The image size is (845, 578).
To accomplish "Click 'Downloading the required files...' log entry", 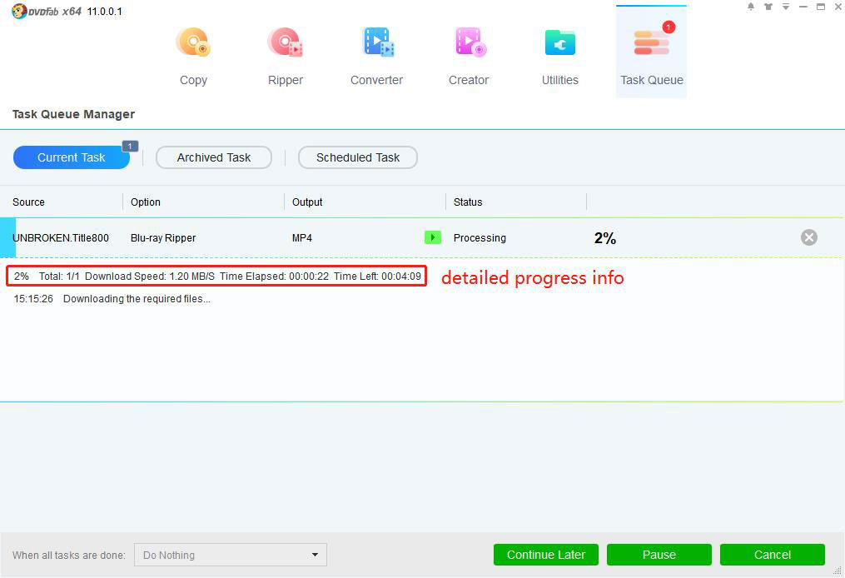I will tap(137, 299).
